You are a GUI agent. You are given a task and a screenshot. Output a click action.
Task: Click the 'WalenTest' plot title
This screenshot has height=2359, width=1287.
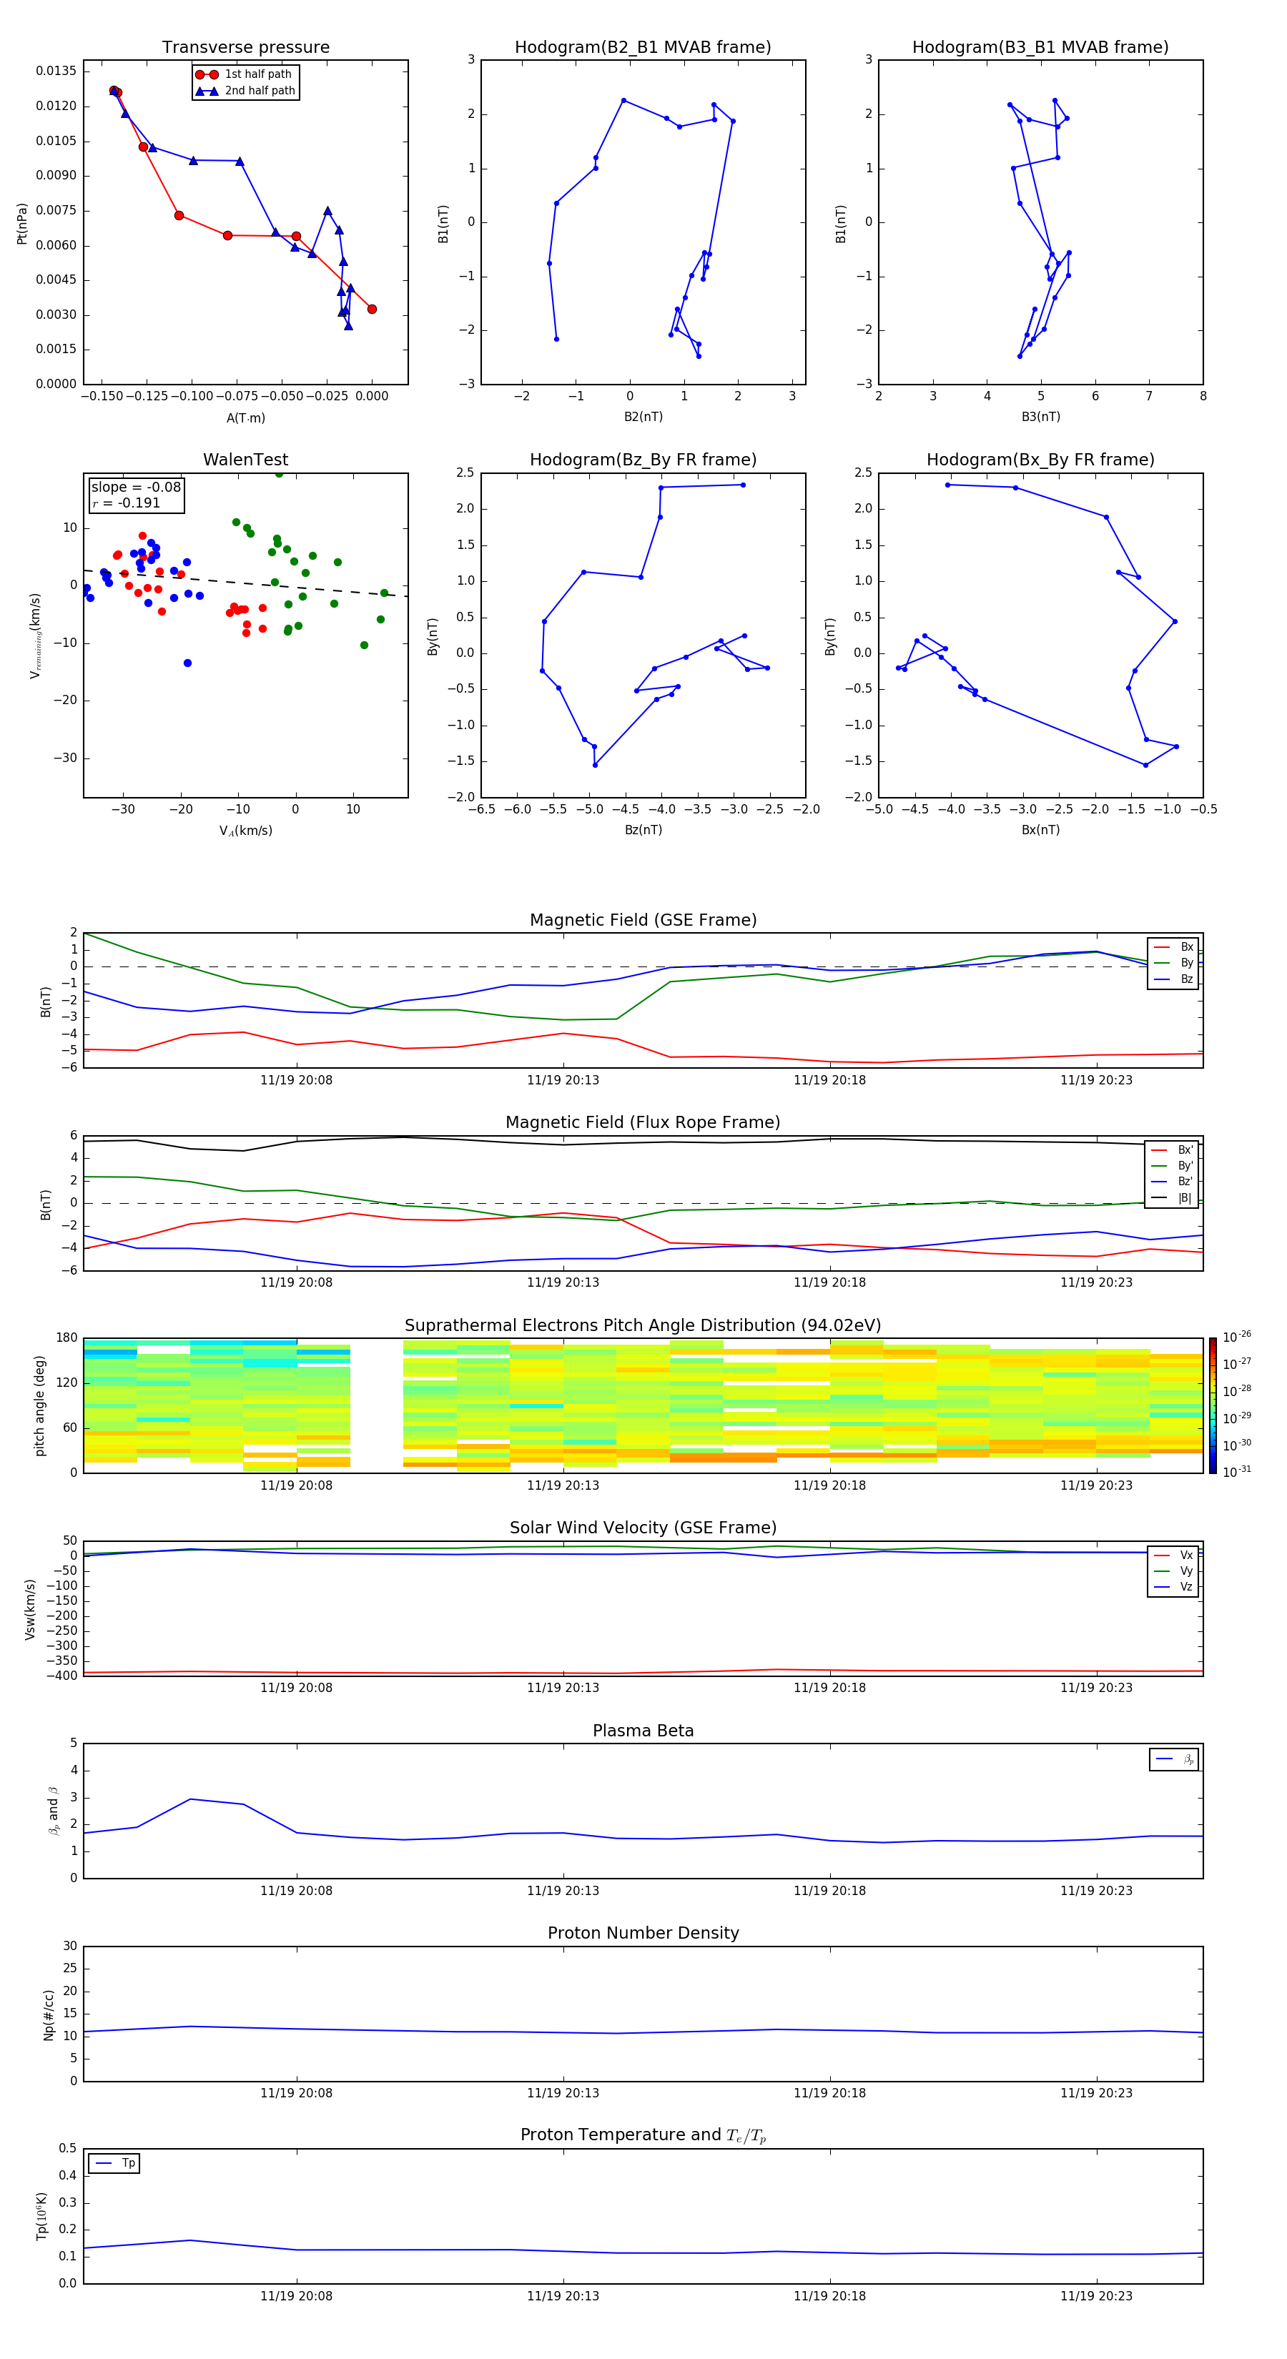point(245,460)
